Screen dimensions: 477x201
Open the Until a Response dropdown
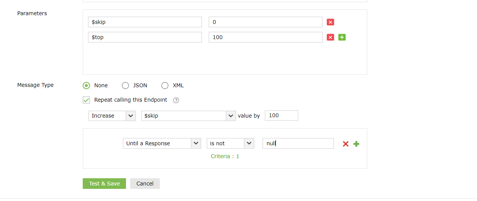click(x=162, y=143)
